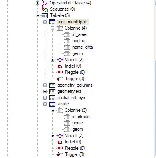This screenshot has height=158, width=156.
Task: Select the geometry_columns table name
Action: [75, 85]
